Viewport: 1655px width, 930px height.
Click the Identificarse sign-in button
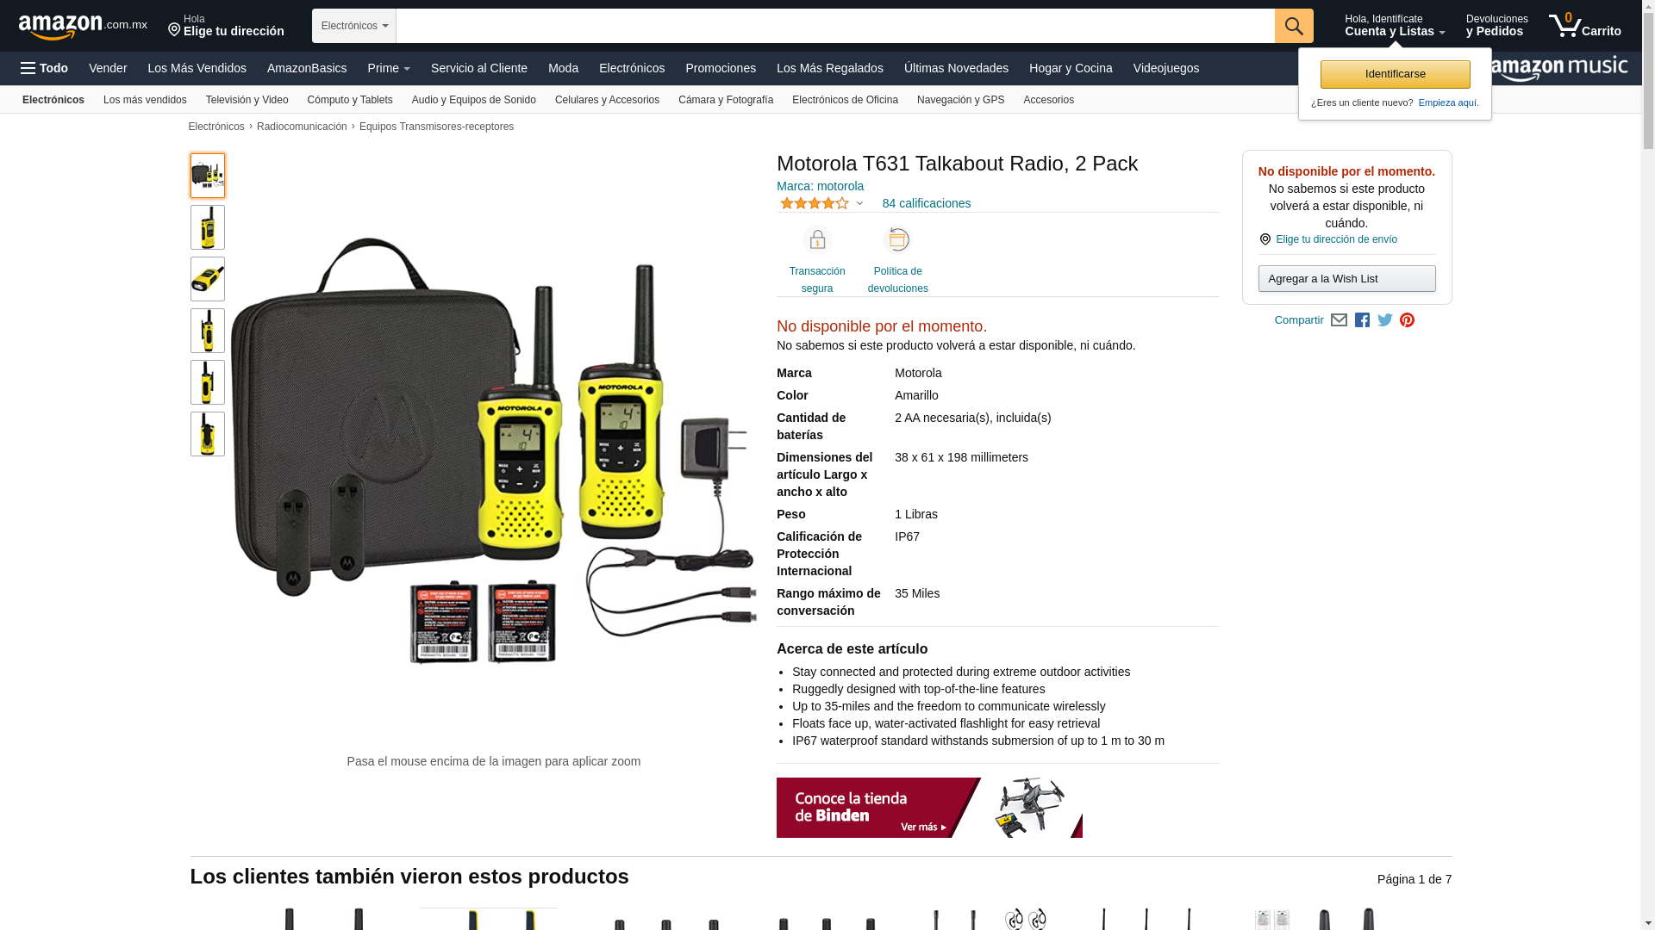[x=1396, y=74]
